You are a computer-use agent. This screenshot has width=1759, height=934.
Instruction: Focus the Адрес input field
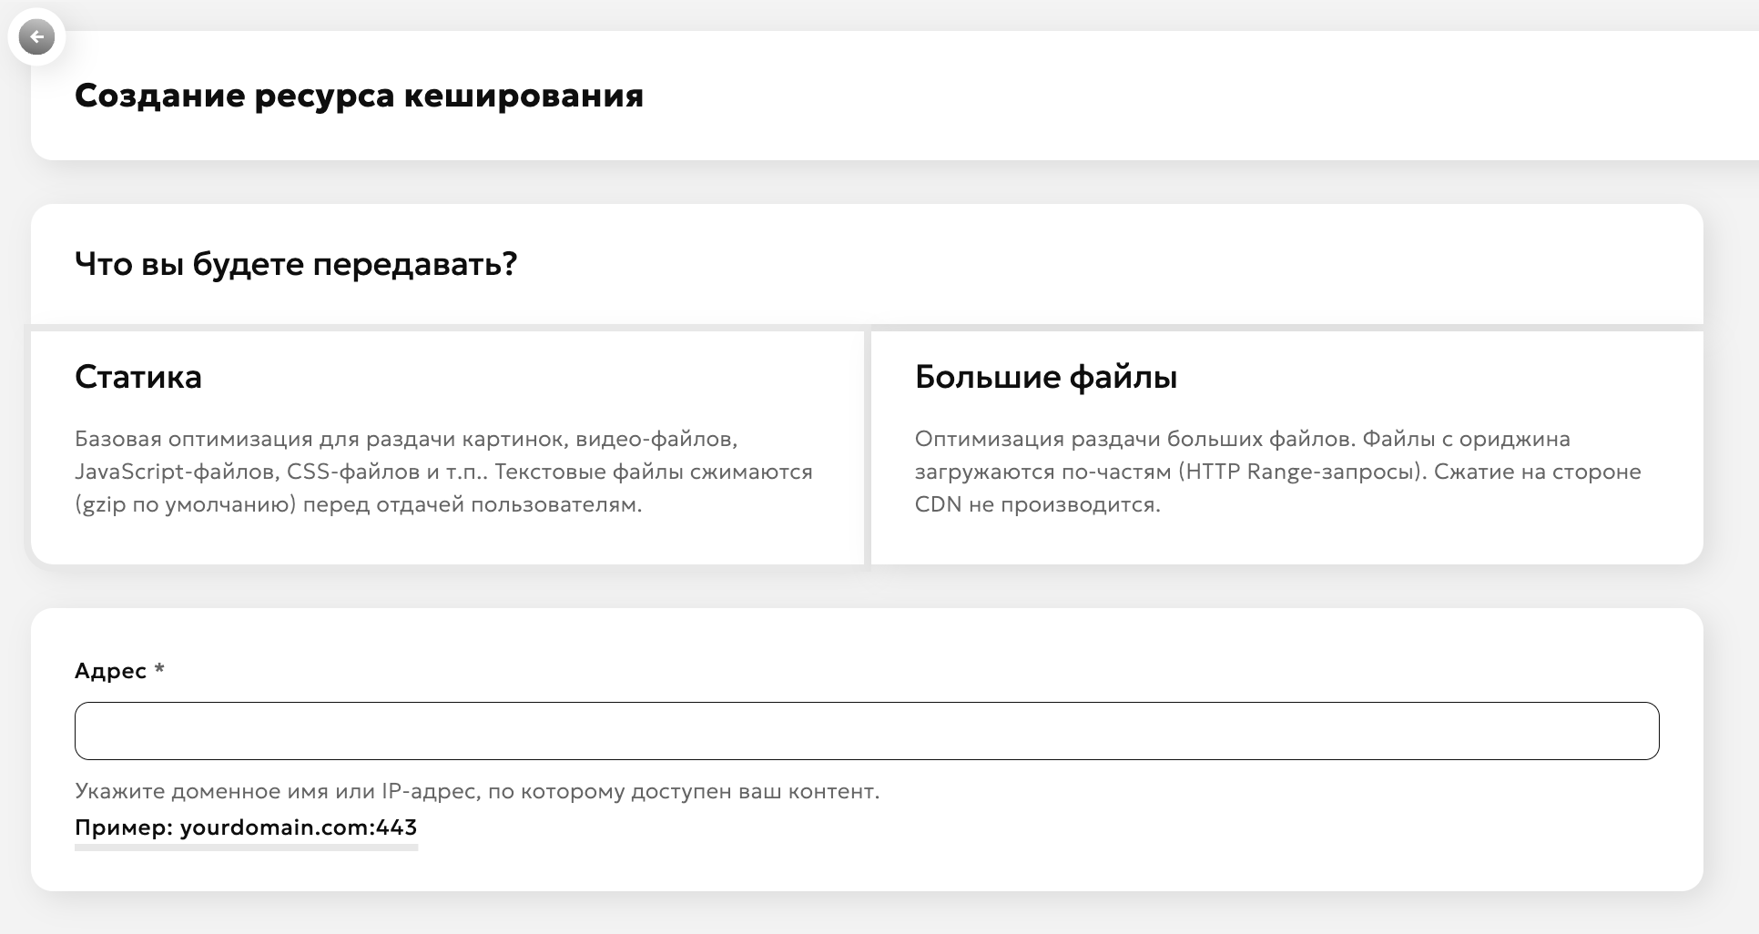tap(866, 731)
